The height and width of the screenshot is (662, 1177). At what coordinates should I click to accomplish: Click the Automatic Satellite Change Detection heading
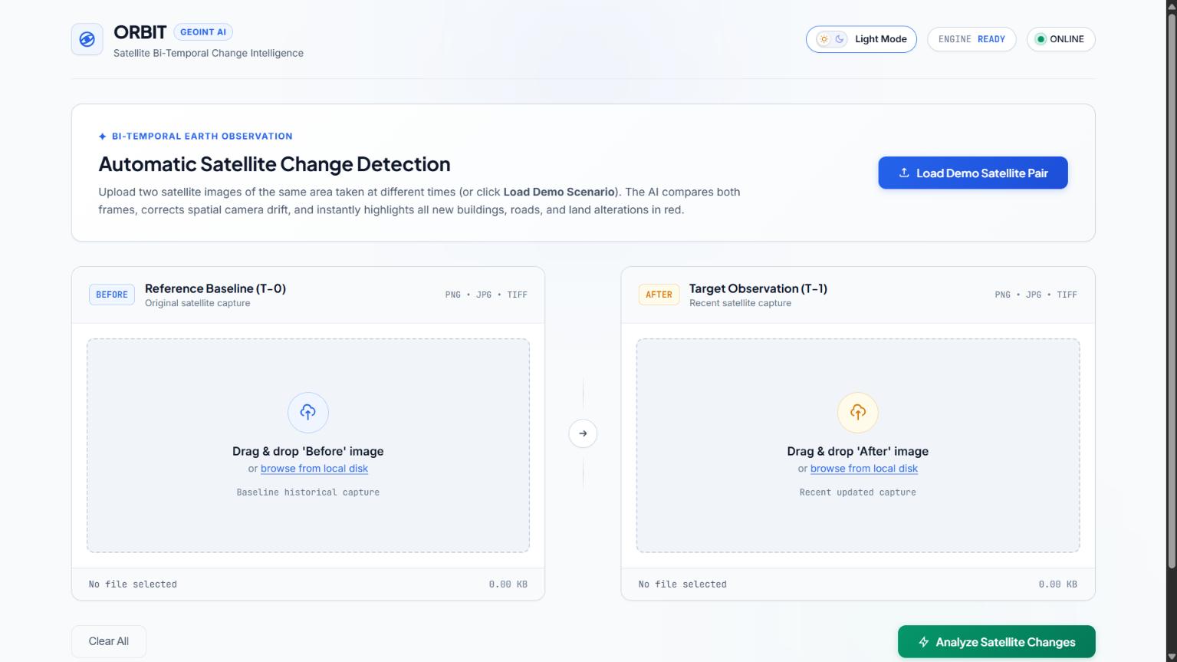coord(275,164)
